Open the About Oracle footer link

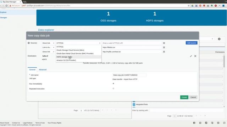[x=5, y=123]
